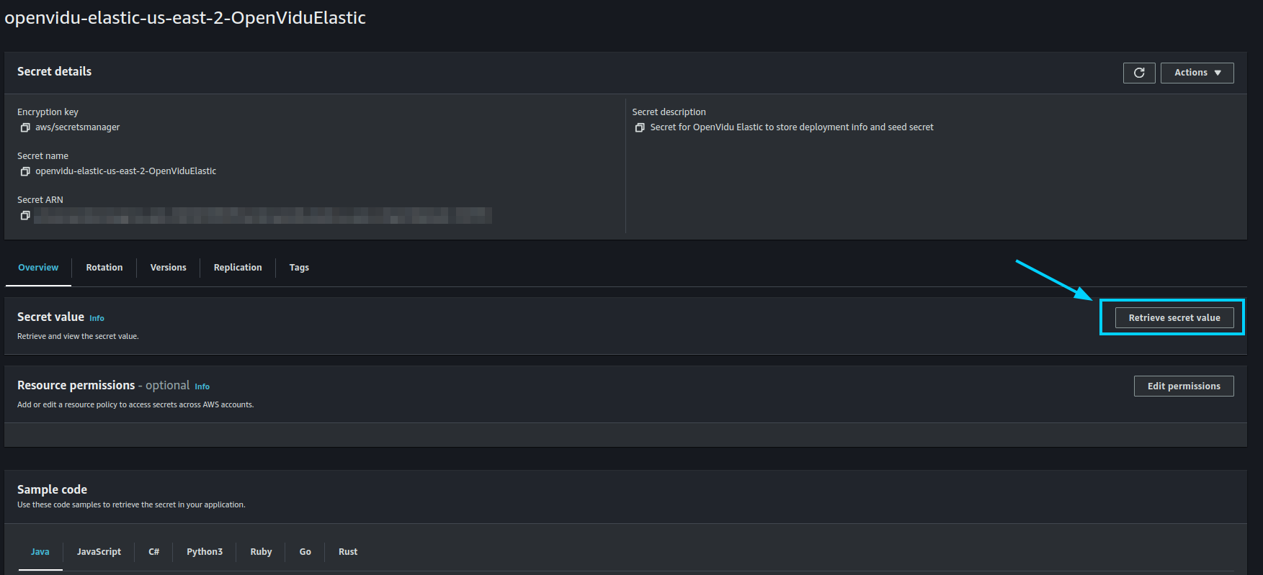Screen dimensions: 1263x575
Task: Open Info link beside Resource permissions
Action: tap(202, 386)
